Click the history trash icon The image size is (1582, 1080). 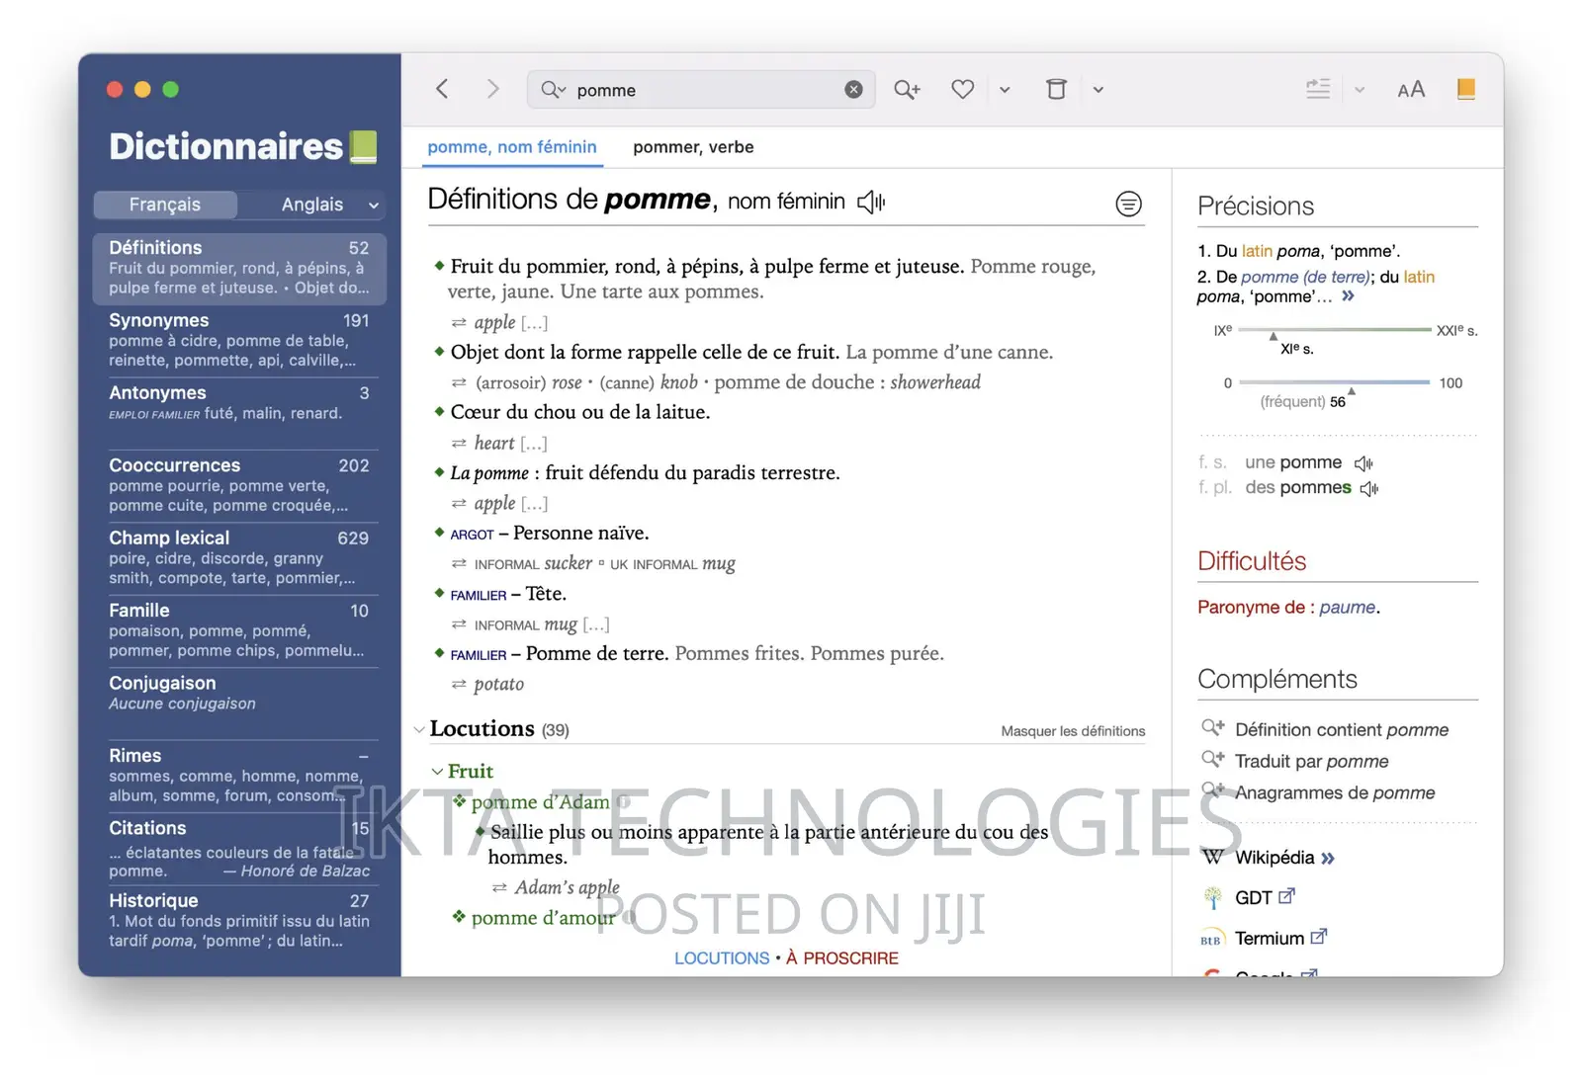[1056, 90]
